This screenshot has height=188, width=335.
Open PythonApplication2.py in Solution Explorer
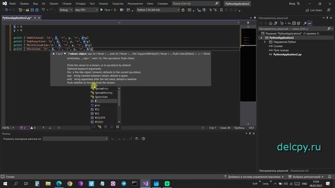tap(287, 54)
